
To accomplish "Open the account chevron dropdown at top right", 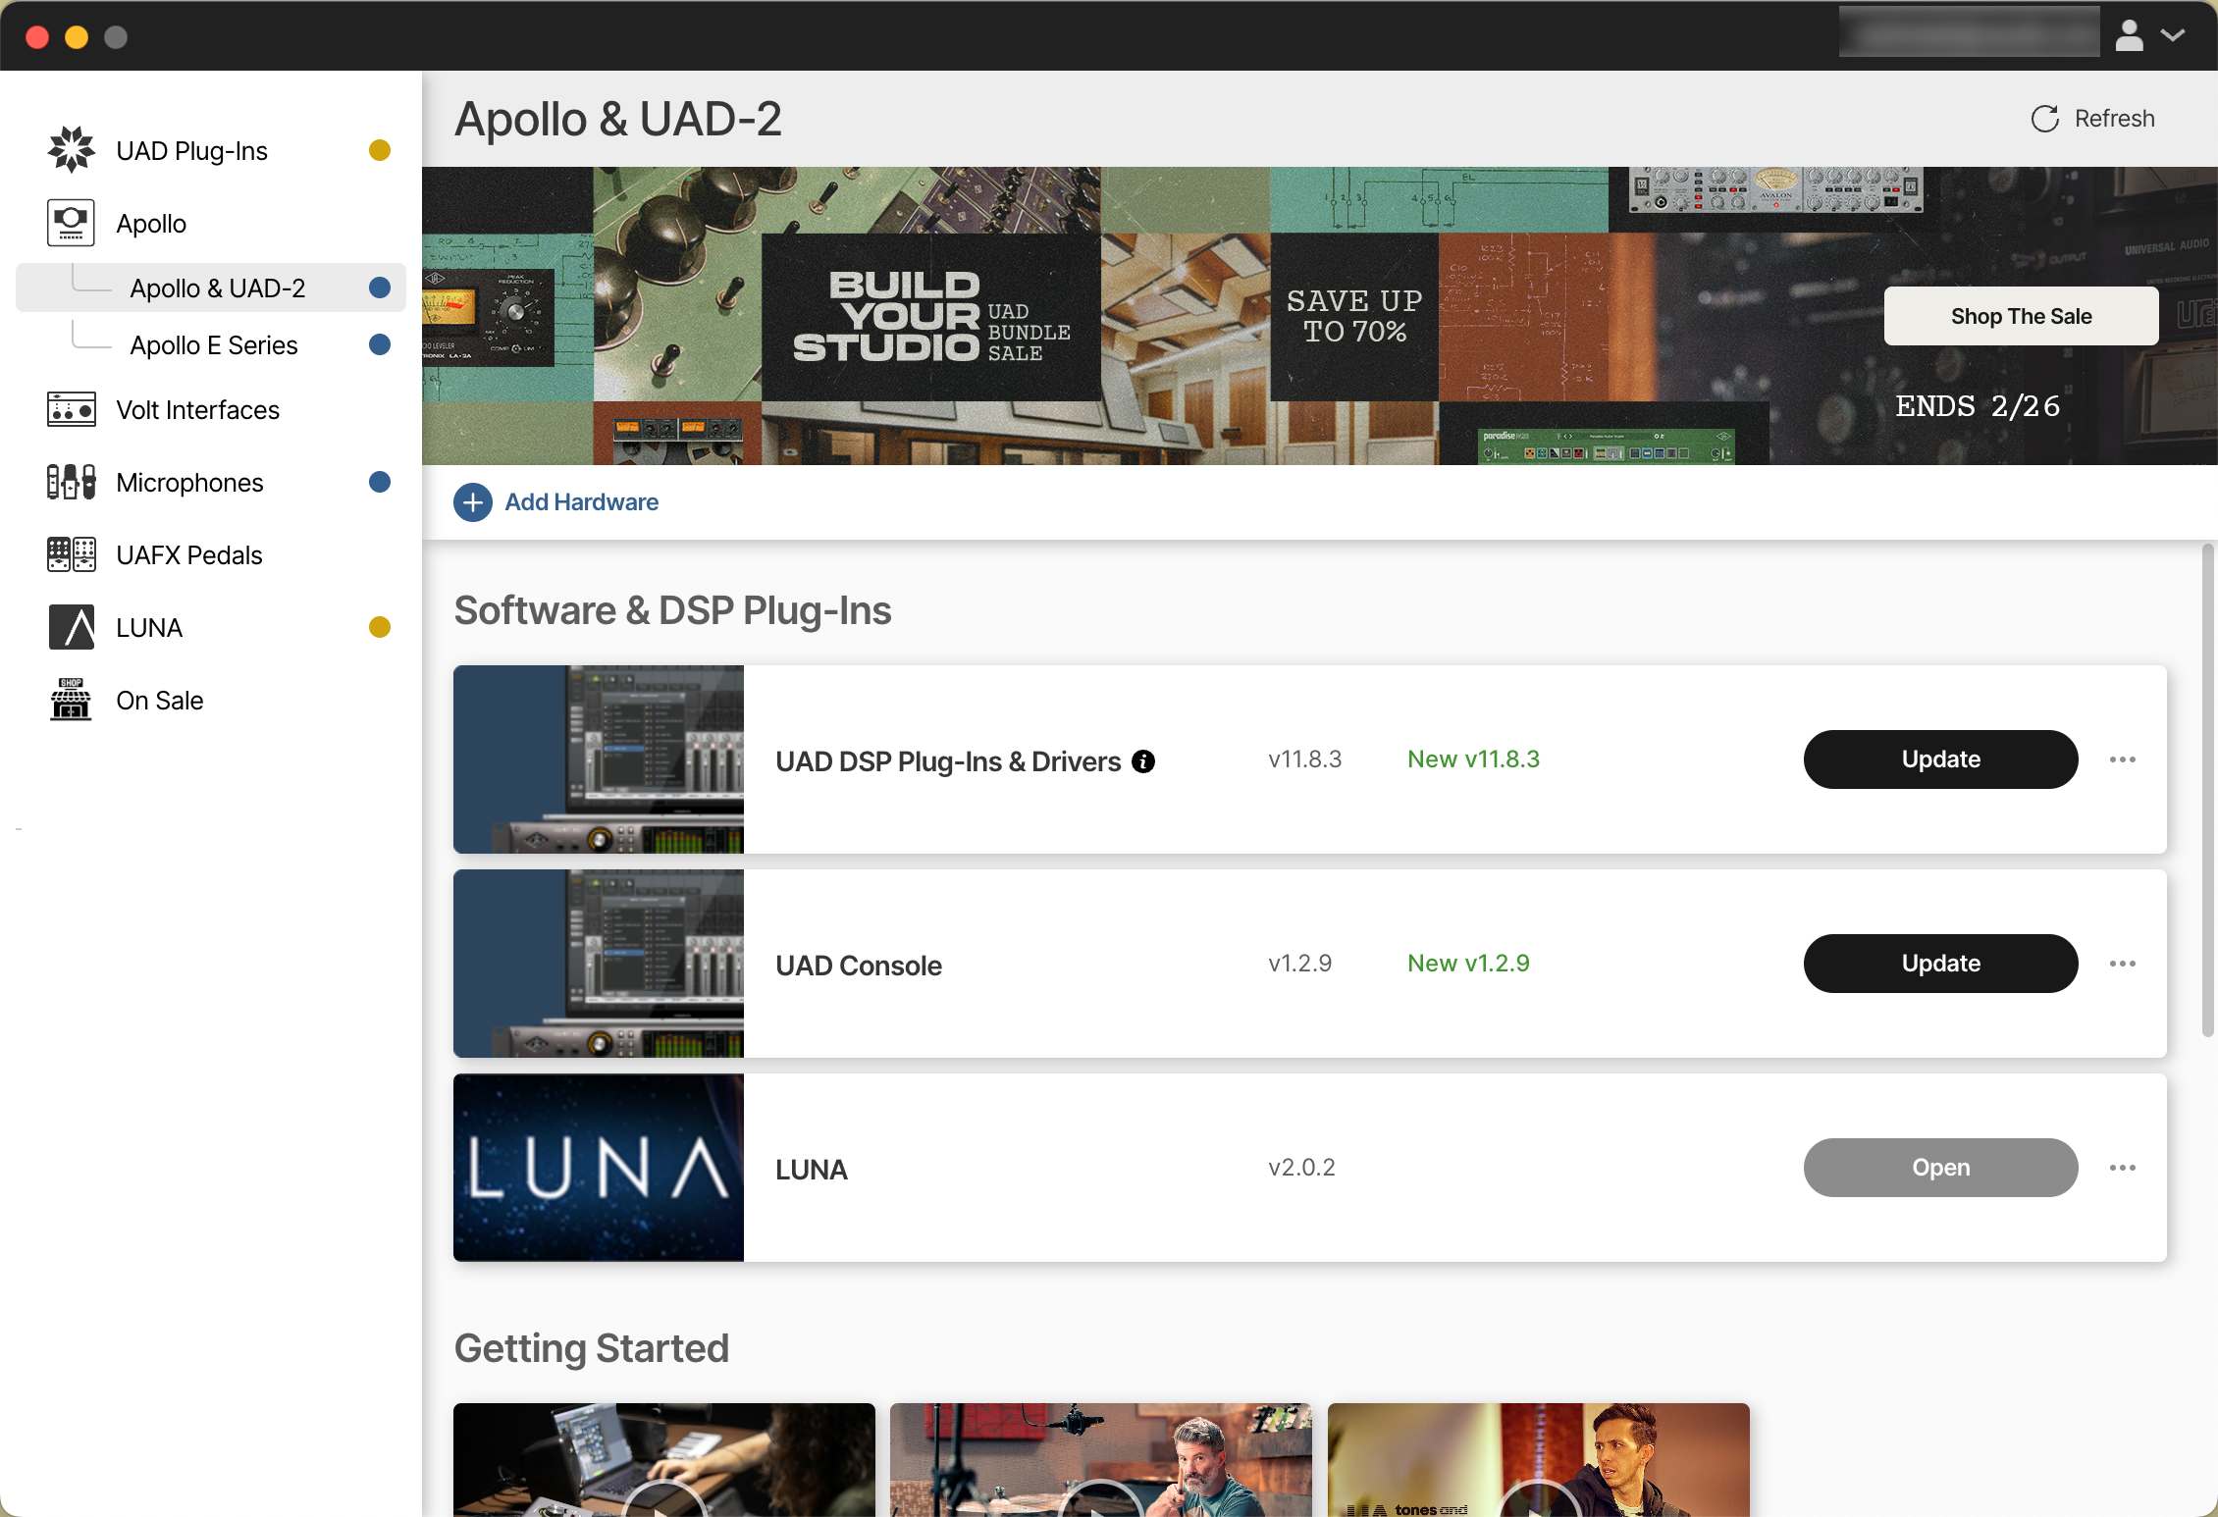I will [x=2174, y=35].
